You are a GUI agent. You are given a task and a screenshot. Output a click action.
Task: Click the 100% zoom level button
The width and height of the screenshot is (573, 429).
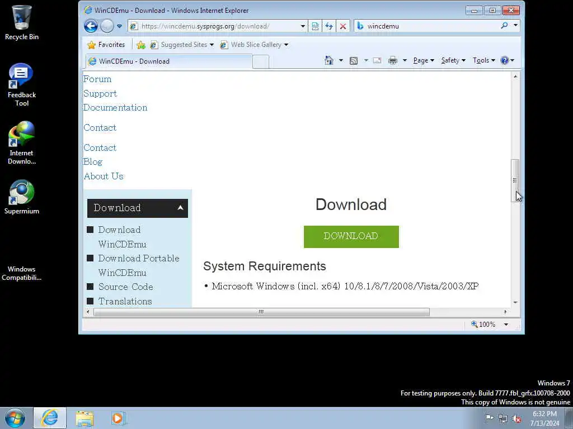(x=483, y=325)
